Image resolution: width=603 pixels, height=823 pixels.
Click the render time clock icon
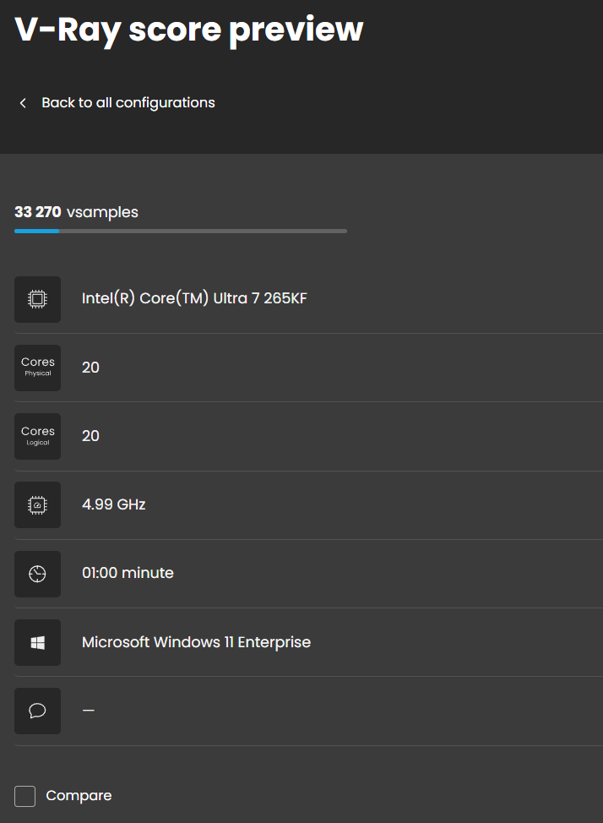click(x=37, y=574)
